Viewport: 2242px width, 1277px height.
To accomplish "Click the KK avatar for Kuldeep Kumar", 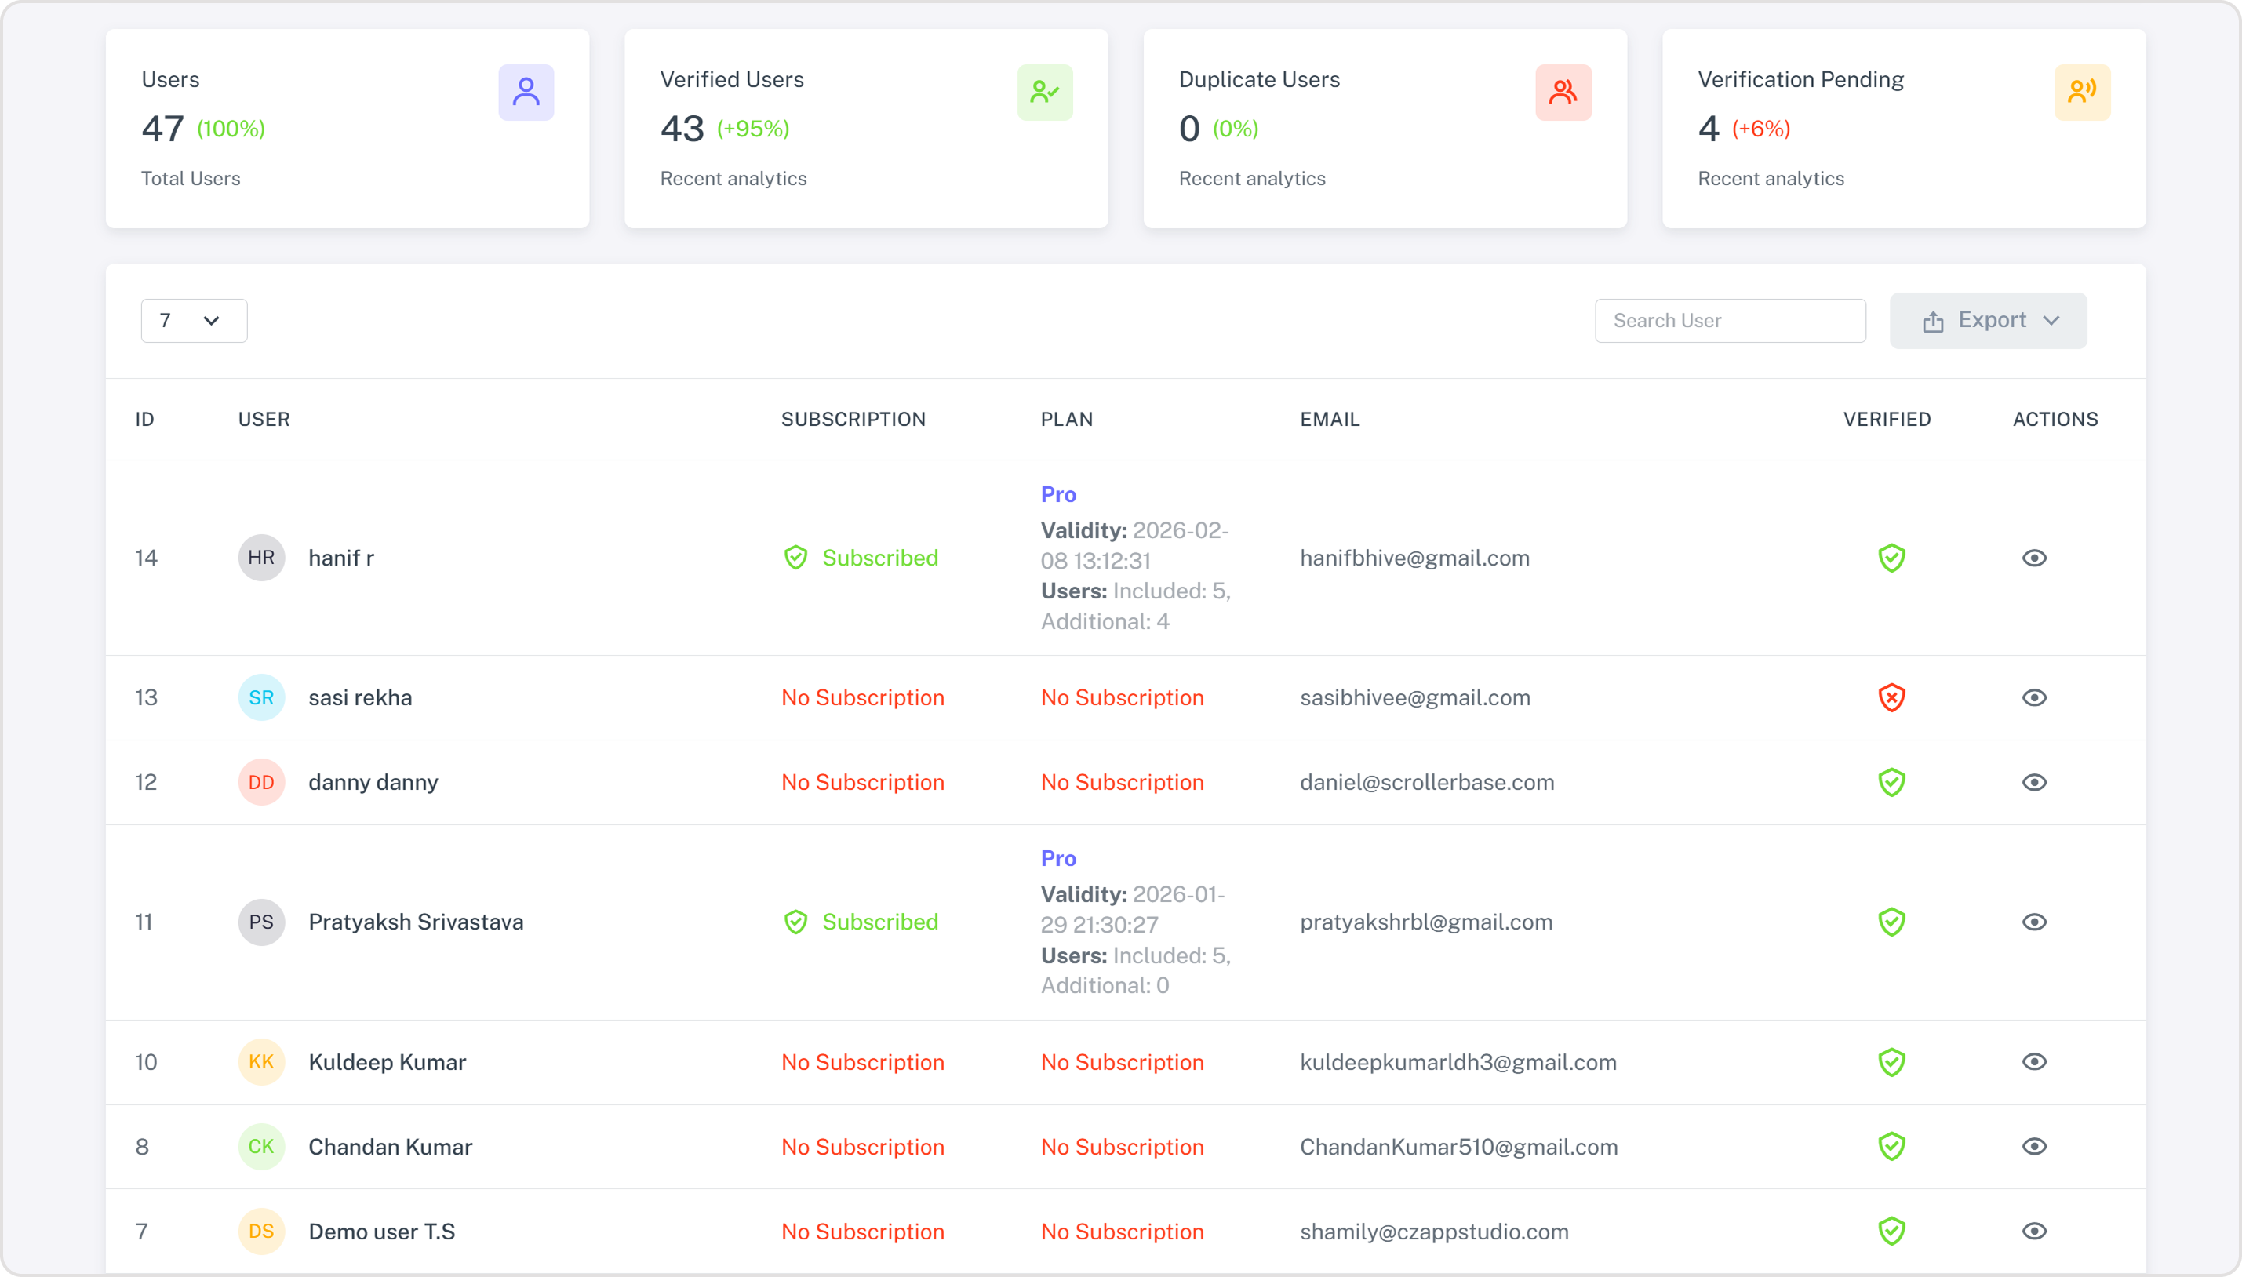I will pyautogui.click(x=261, y=1062).
